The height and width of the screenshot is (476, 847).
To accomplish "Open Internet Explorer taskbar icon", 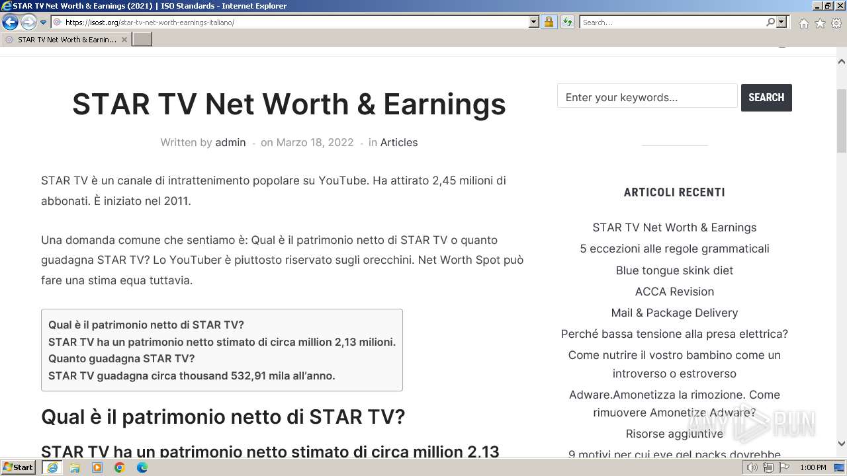I will click(52, 467).
